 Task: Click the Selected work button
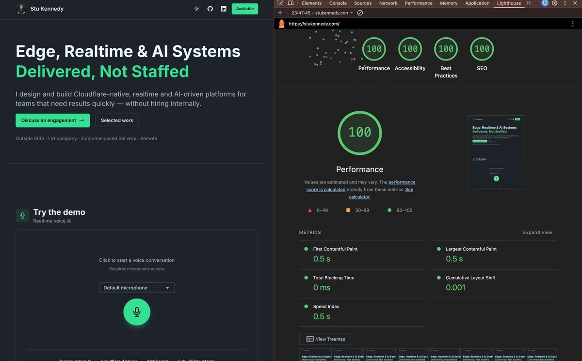[117, 120]
